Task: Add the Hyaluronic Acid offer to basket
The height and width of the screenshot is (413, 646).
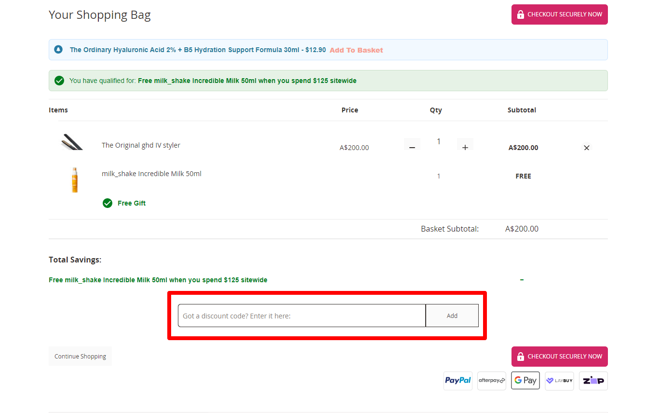Action: [x=356, y=50]
